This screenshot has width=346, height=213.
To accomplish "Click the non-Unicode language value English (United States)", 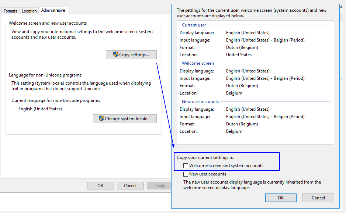I will tap(40, 109).
